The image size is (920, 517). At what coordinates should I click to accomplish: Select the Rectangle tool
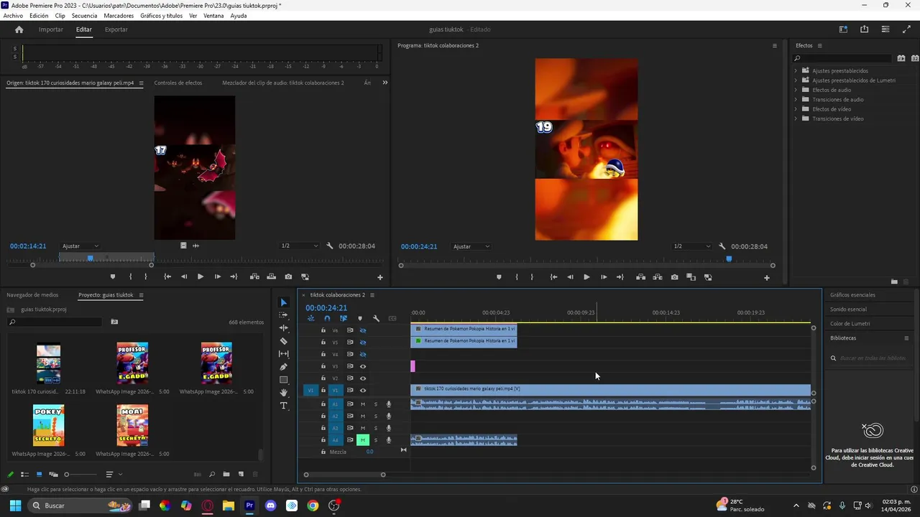coord(283,380)
